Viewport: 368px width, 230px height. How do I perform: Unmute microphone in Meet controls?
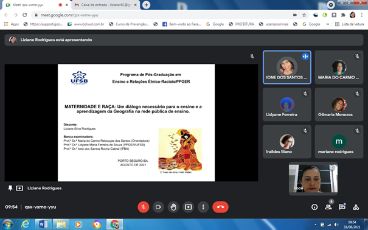pyautogui.click(x=143, y=207)
